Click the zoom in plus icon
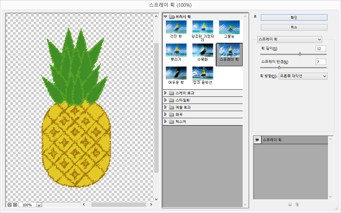This screenshot has width=341, height=213. point(15,205)
